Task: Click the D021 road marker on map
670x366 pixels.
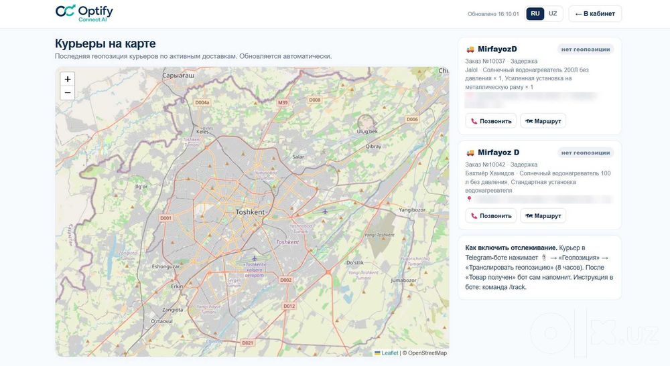Action: (x=247, y=343)
